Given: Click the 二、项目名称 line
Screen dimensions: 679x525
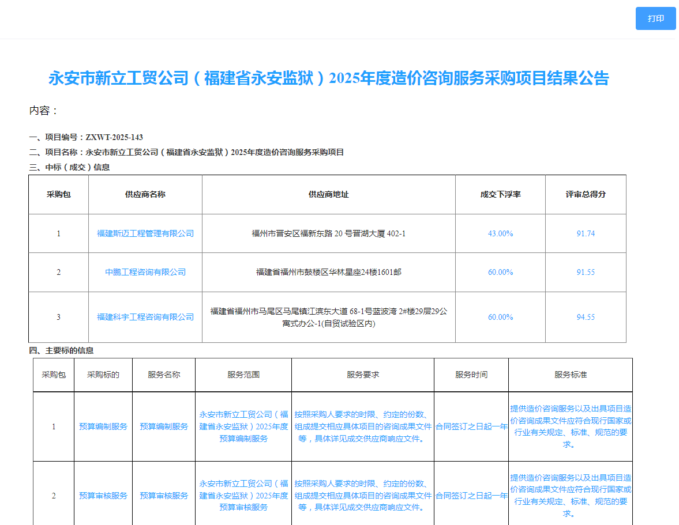Looking at the screenshot, I should 187,152.
